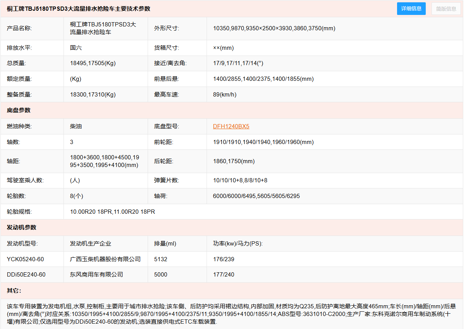Click the 发动机型号 column header
The height and width of the screenshot is (329, 464).
point(22,244)
